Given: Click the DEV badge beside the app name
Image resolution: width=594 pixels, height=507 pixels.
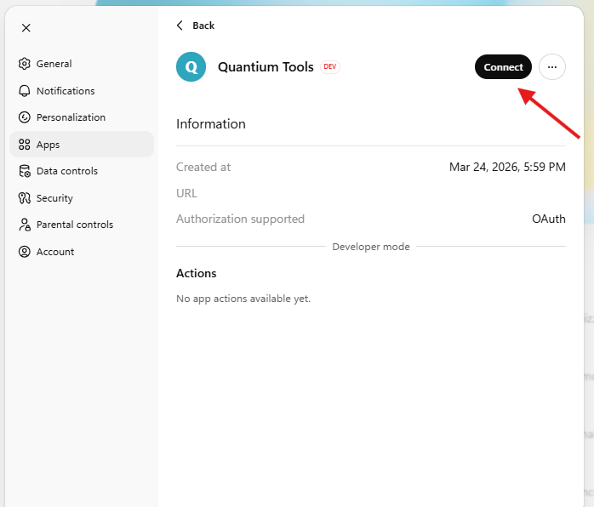Looking at the screenshot, I should (x=330, y=66).
